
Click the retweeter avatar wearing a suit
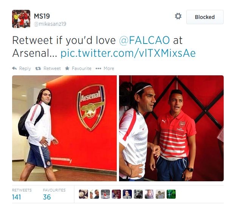tap(127, 194)
